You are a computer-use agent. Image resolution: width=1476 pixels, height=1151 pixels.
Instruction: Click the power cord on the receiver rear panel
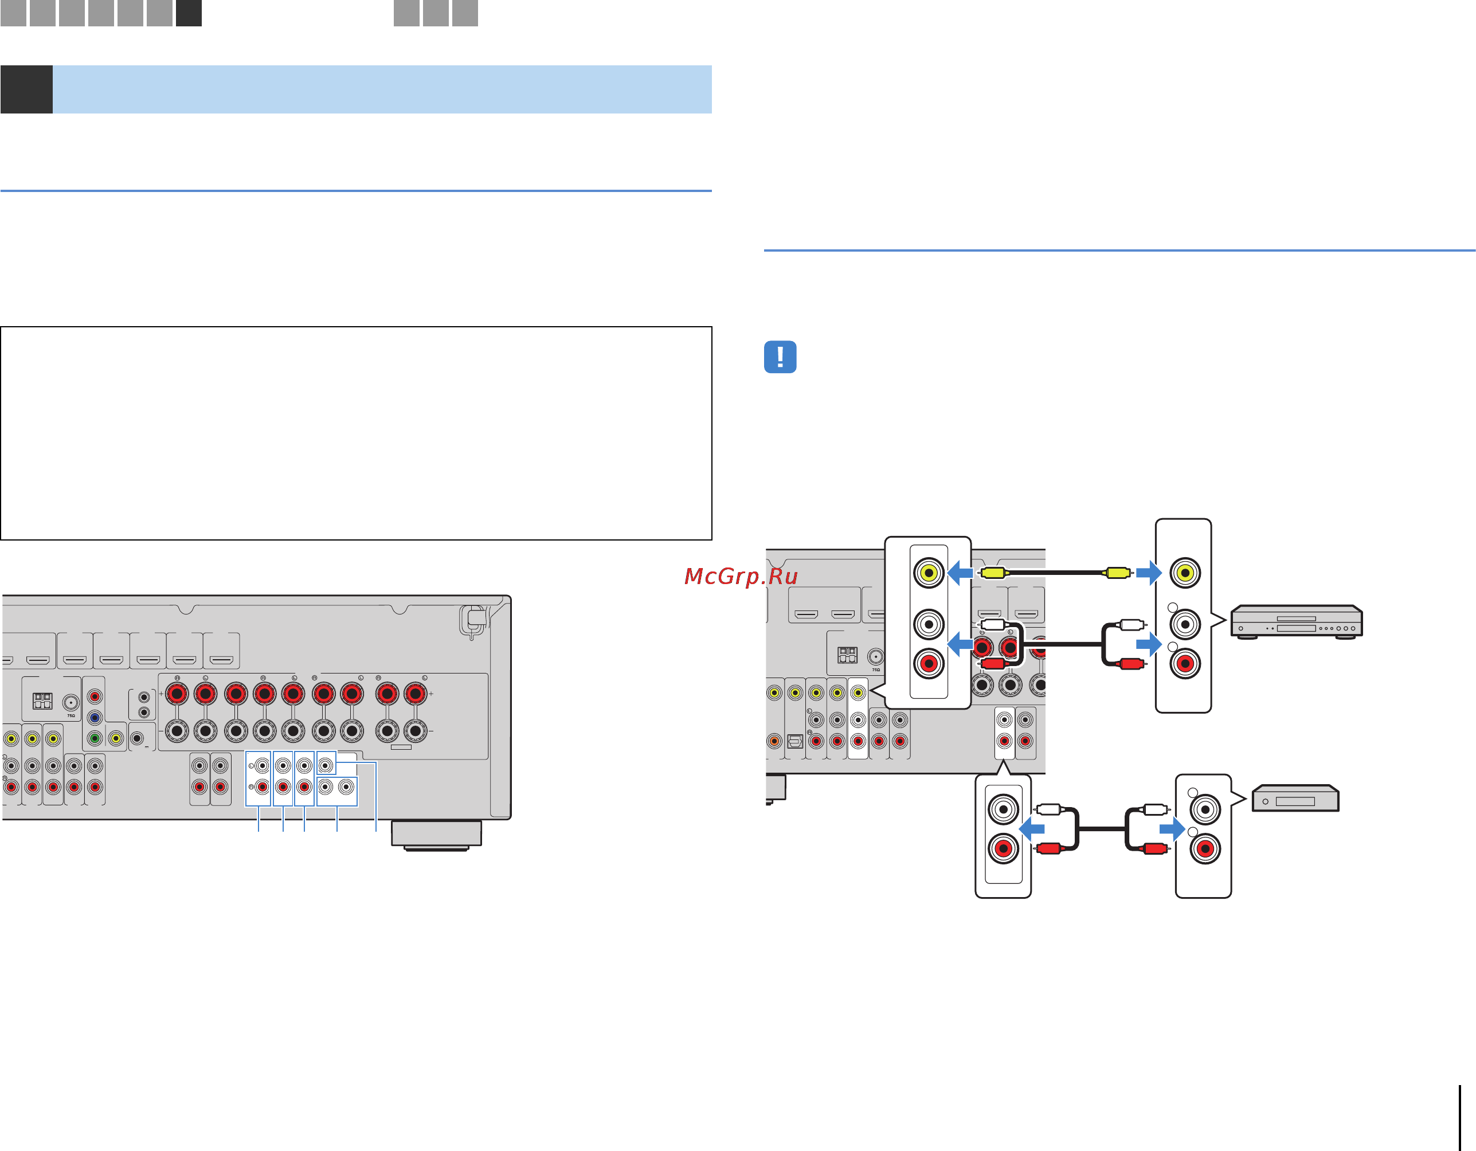point(476,621)
